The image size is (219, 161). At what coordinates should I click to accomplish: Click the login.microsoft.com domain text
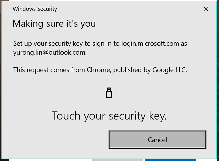pos(150,44)
